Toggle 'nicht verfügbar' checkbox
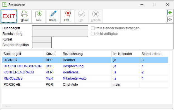 (93, 34)
